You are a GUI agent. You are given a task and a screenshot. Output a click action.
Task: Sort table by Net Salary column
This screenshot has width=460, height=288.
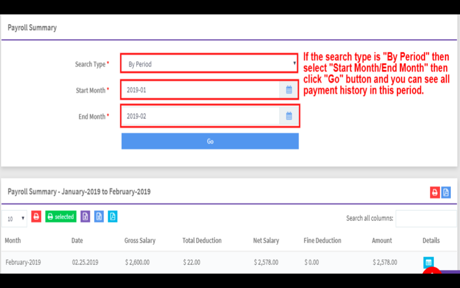(266, 241)
